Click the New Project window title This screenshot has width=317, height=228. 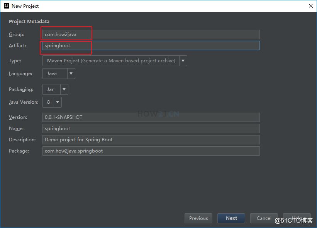(25, 6)
